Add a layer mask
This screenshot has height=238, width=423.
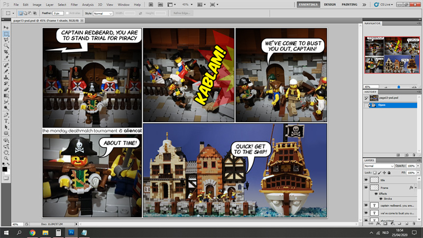point(385,224)
